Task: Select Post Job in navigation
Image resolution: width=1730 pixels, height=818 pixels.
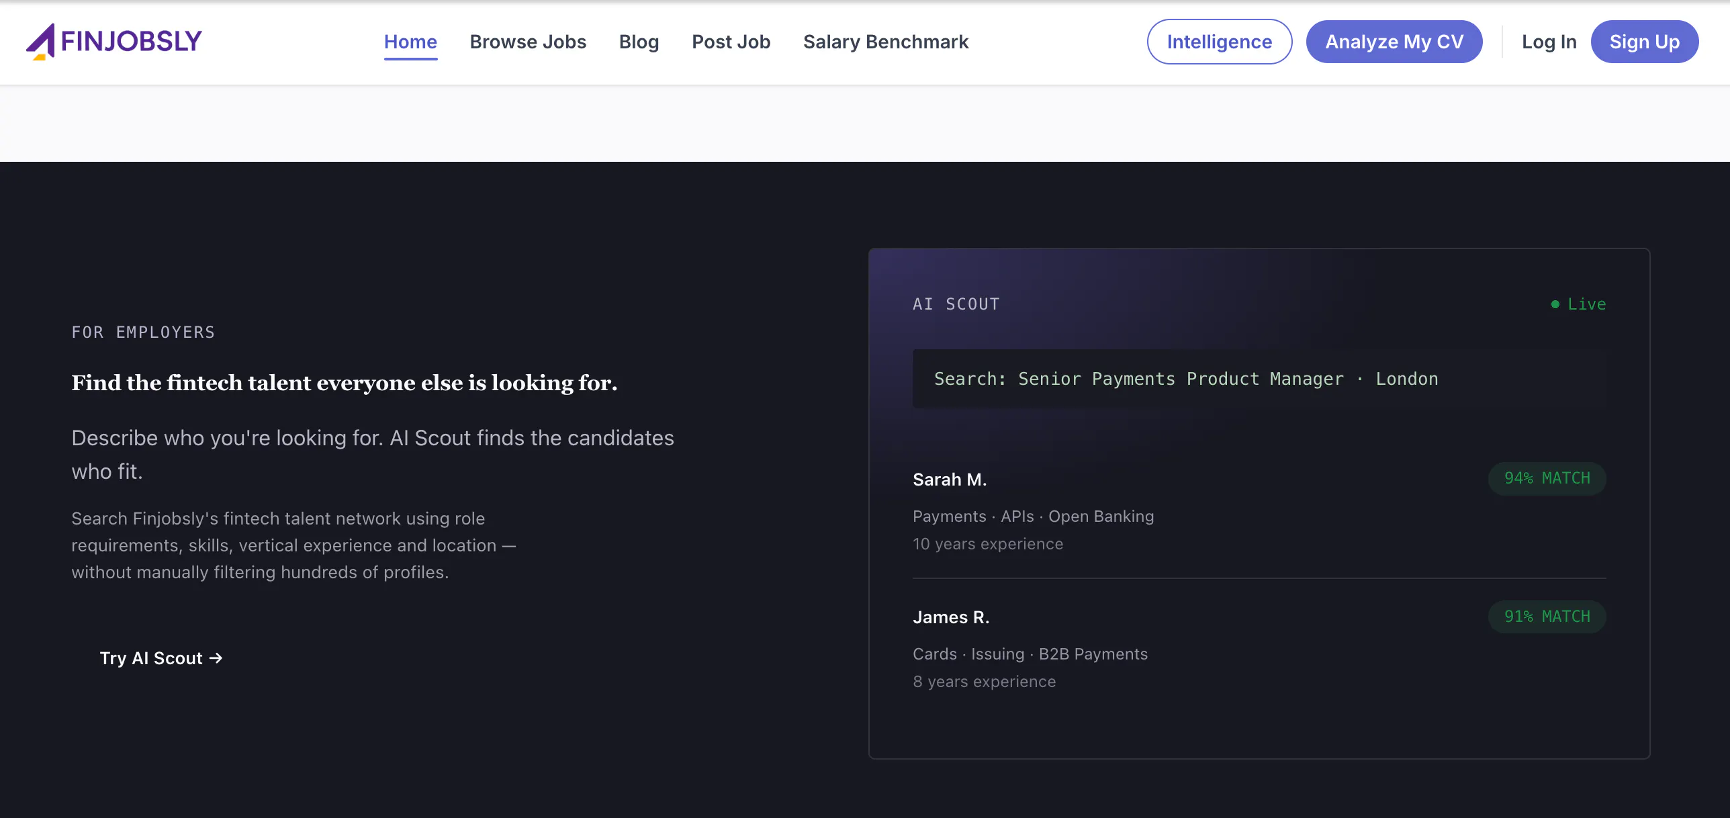Action: [x=731, y=42]
